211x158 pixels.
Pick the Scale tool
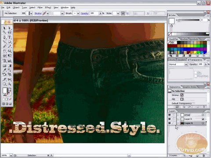[x=10, y=51]
